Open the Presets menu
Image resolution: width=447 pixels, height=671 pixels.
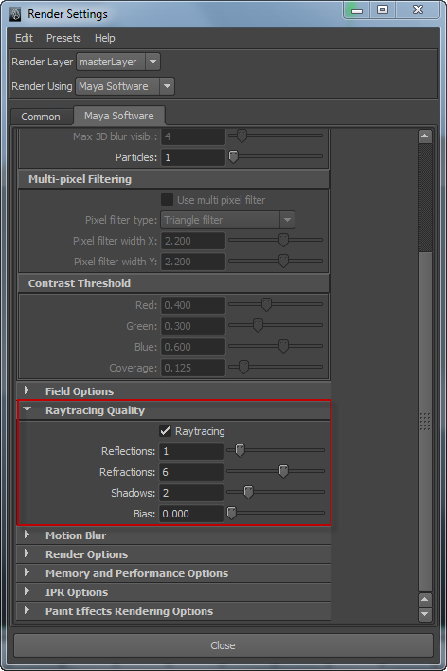[63, 38]
